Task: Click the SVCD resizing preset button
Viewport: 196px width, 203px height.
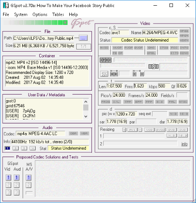Action: 160,129
